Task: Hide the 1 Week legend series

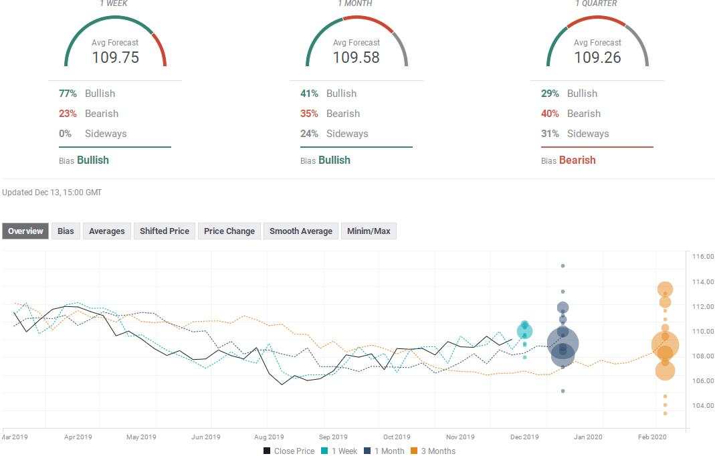Action: point(338,451)
